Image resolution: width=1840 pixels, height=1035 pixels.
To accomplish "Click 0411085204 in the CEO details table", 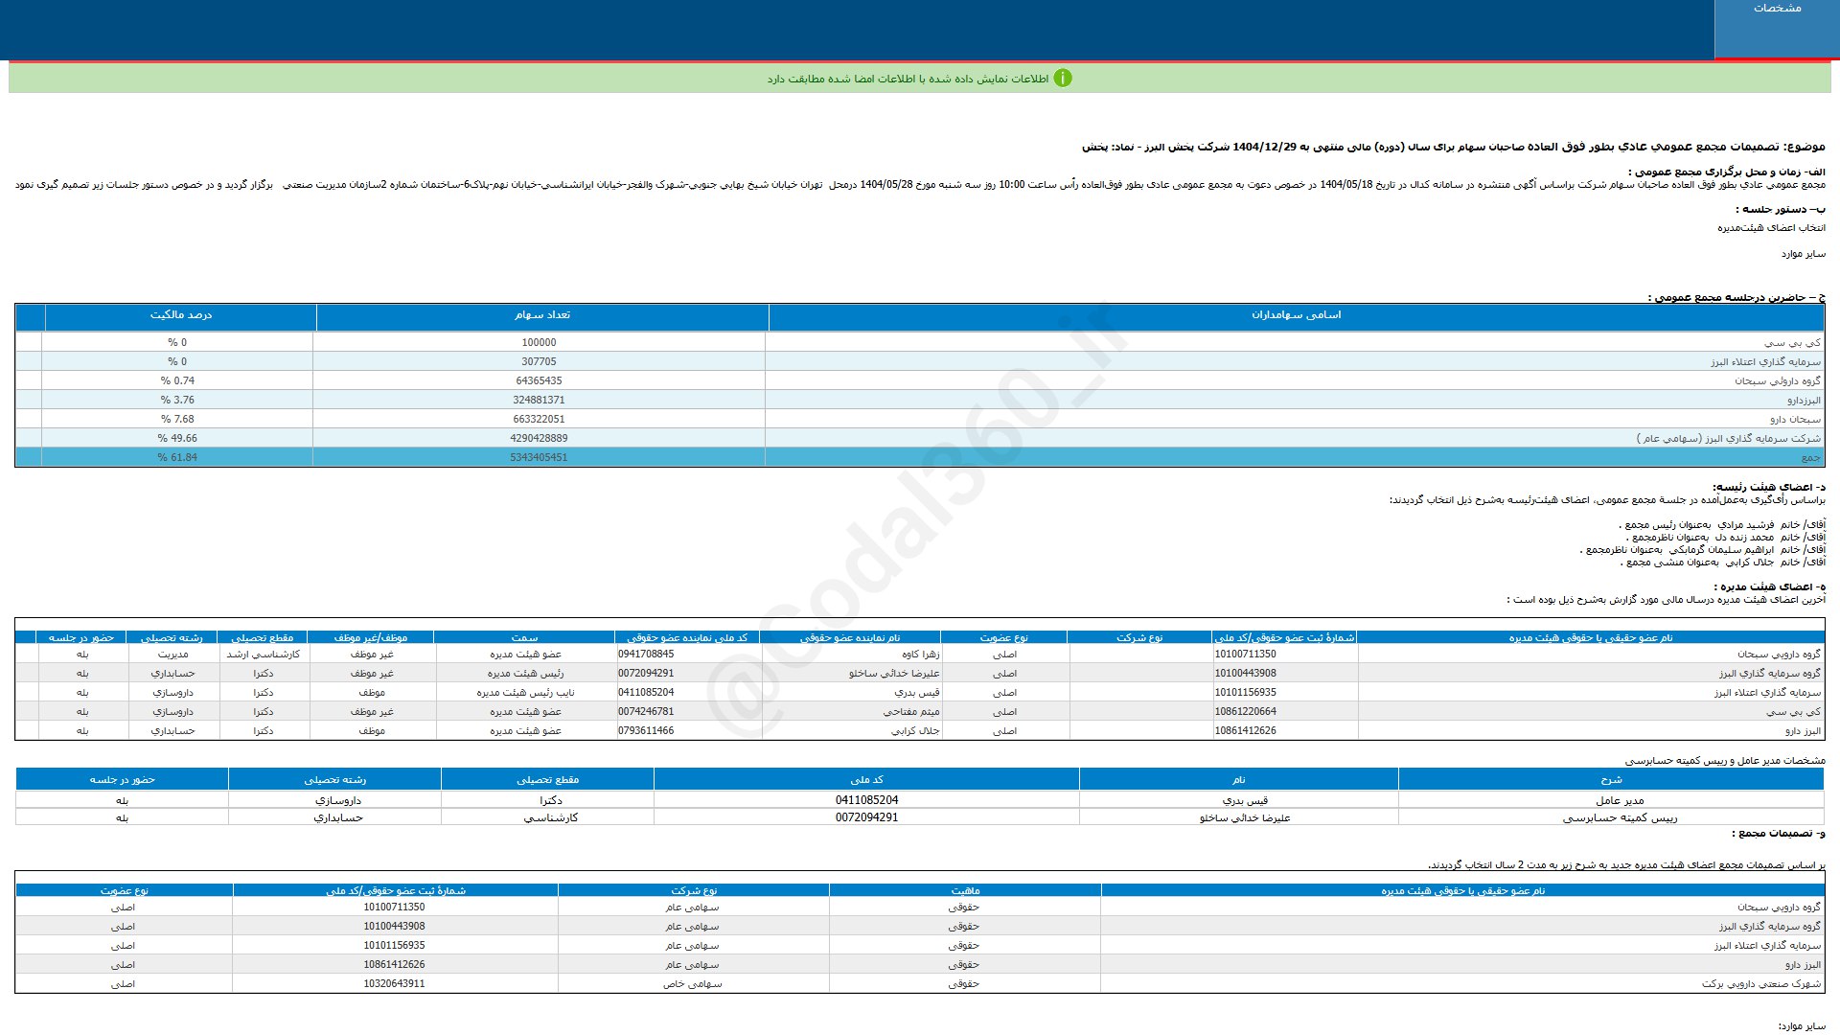I will click(866, 800).
